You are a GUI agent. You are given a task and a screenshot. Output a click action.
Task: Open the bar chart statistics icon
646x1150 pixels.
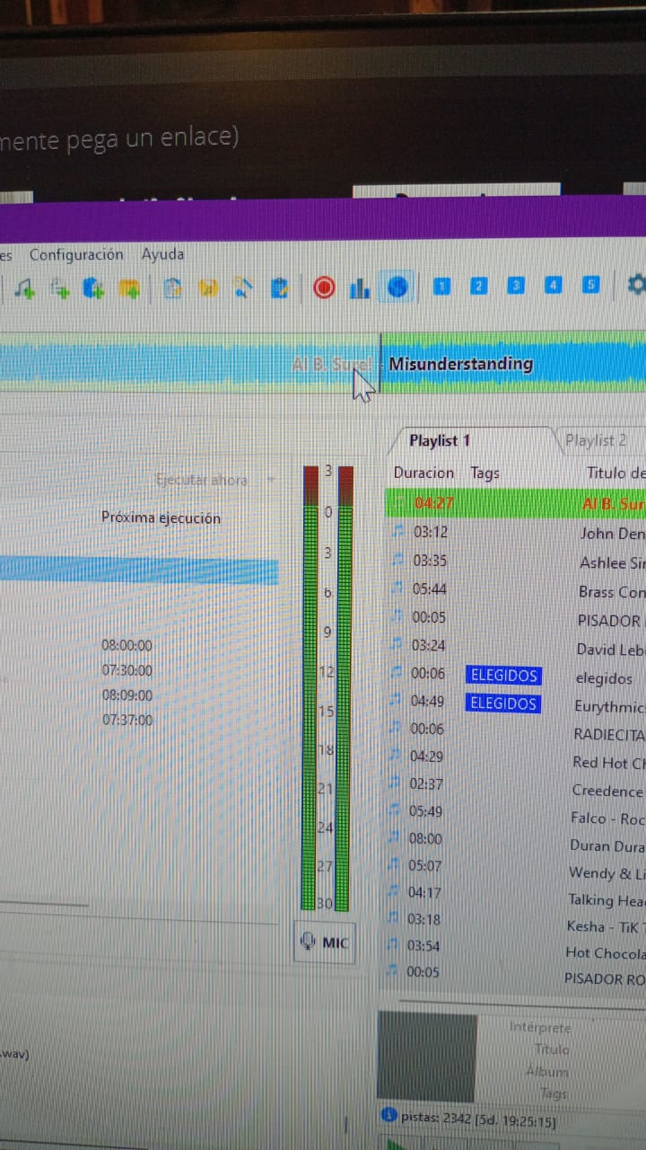tap(360, 287)
